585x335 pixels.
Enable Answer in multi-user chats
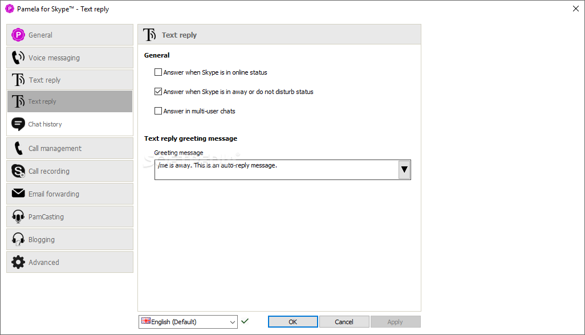pyautogui.click(x=158, y=111)
